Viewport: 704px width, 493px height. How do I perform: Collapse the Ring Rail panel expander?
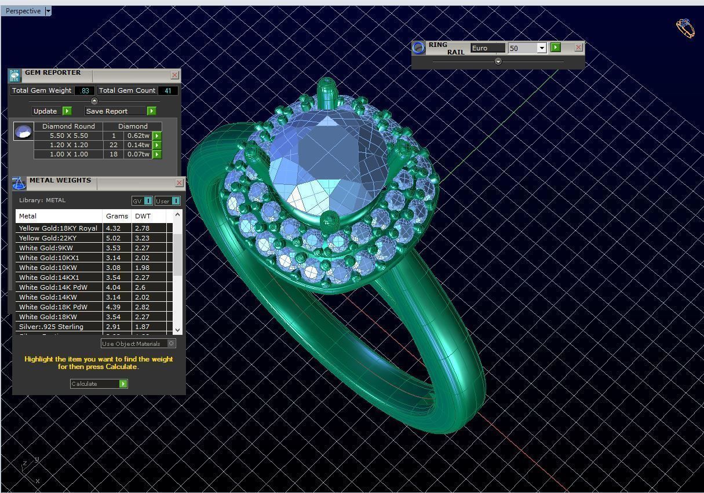click(x=498, y=61)
